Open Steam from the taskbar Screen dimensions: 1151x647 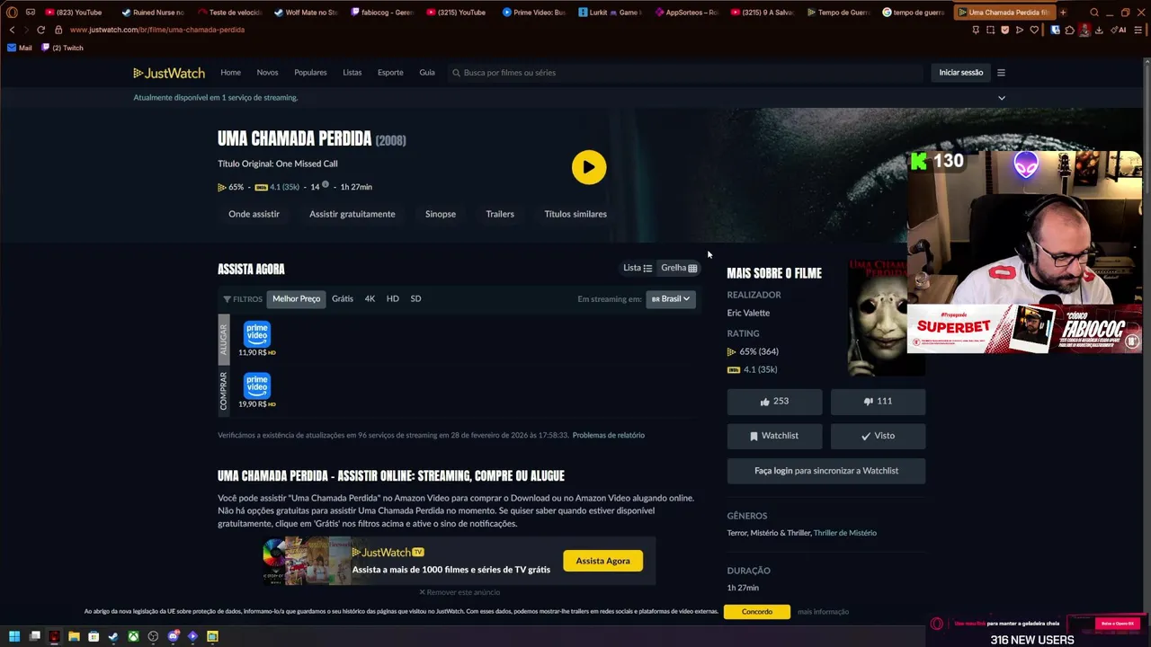(113, 636)
